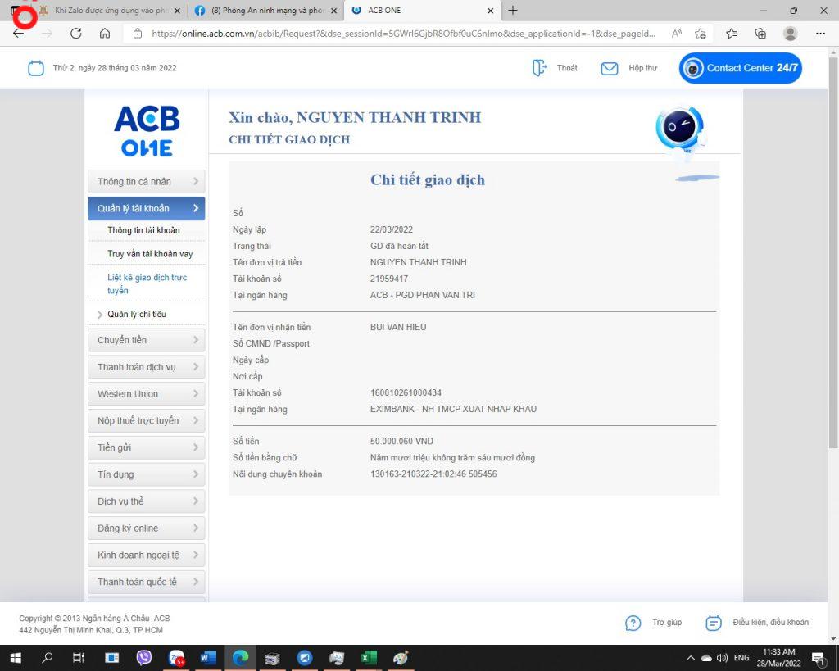Image resolution: width=839 pixels, height=671 pixels.
Task: Switch to the Facebook browser tab
Action: pos(262,11)
